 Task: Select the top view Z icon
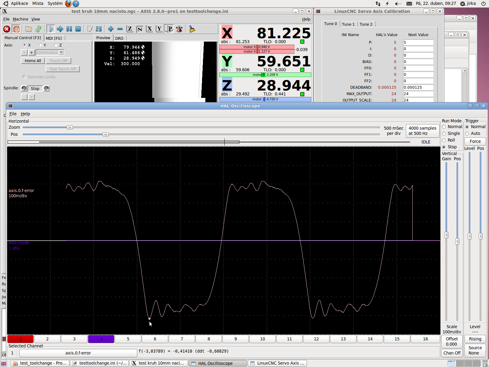(130, 29)
